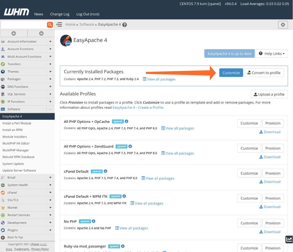Click info icon for All PHP Options + OpCache
Screen dimensions: 293x252
tap(127, 121)
